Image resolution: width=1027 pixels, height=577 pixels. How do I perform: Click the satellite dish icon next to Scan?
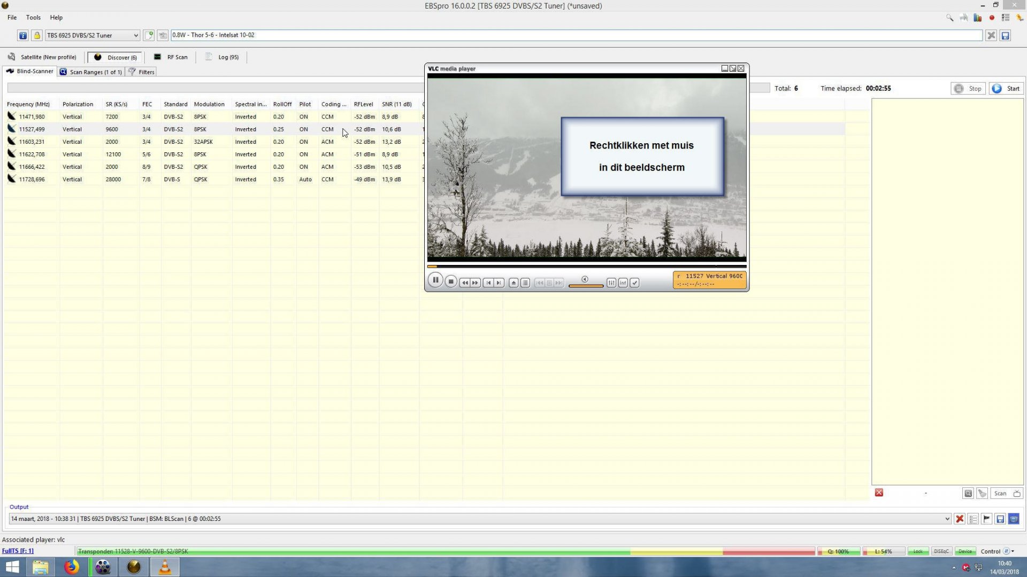(982, 493)
